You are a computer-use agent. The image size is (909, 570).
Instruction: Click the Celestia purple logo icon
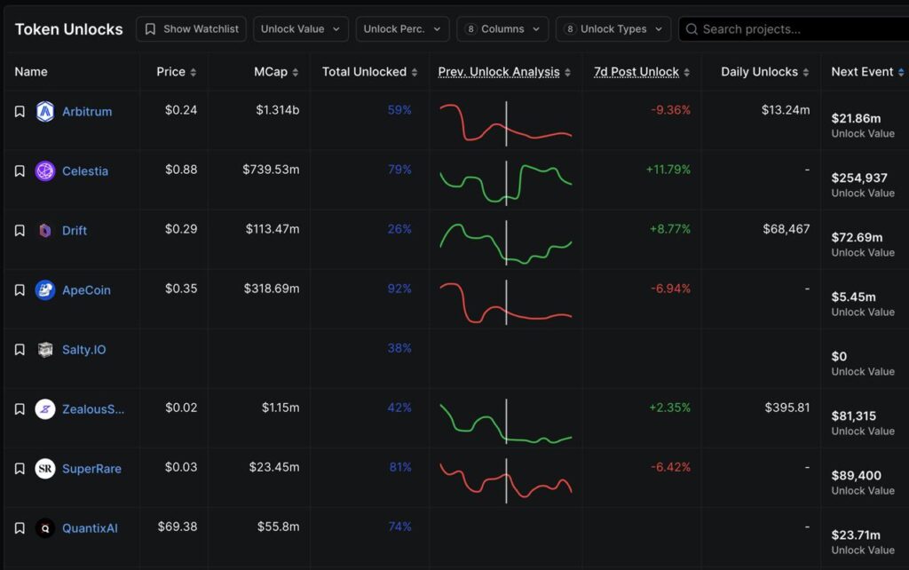45,171
